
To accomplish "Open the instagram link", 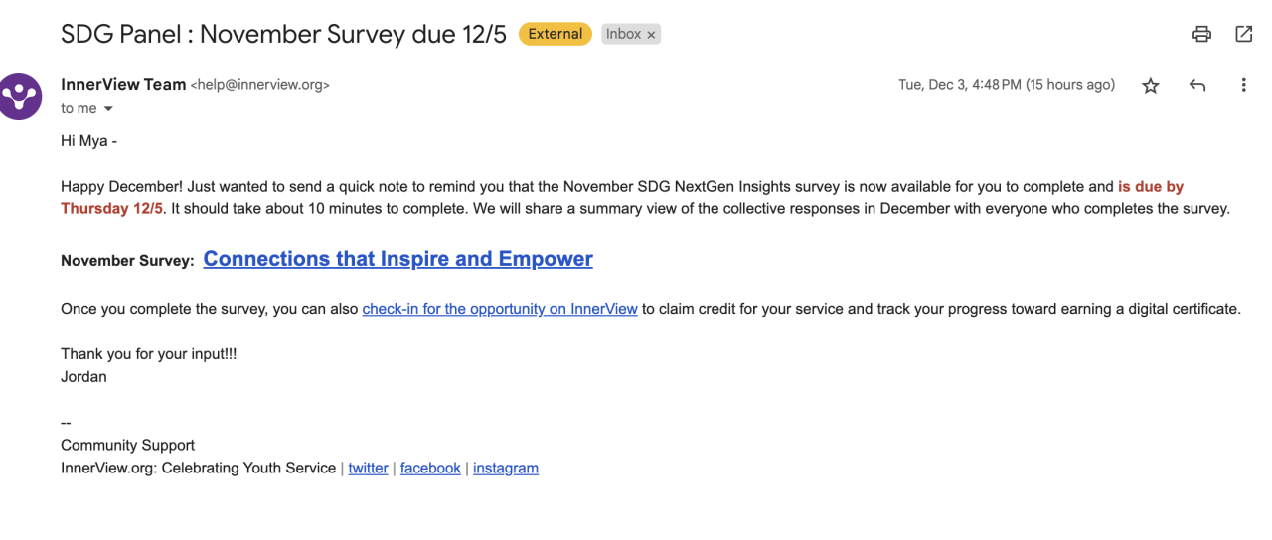I will (x=506, y=468).
